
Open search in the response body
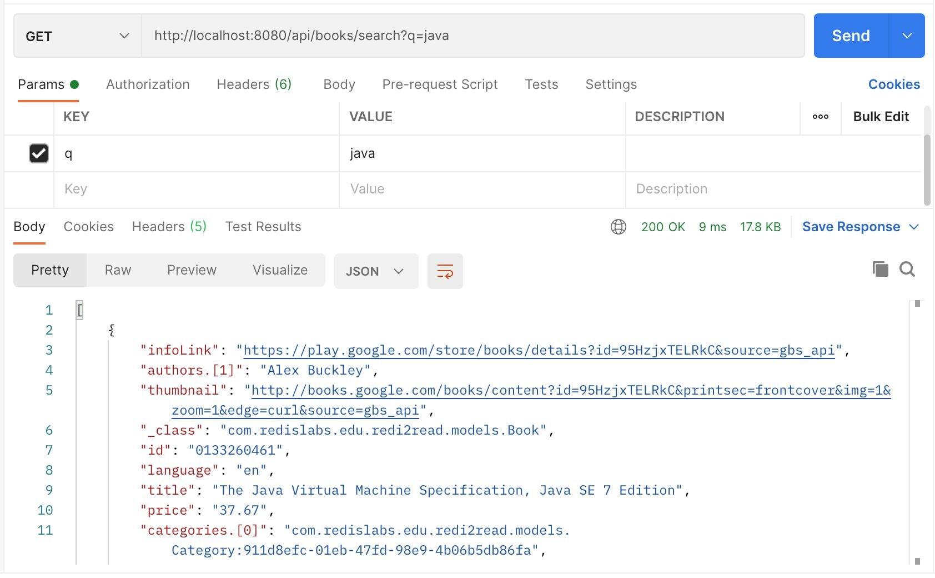(907, 269)
